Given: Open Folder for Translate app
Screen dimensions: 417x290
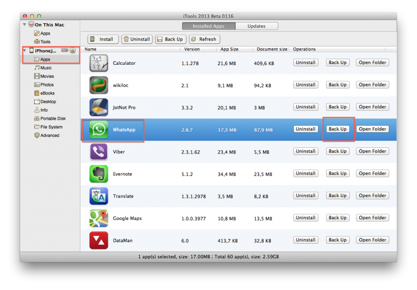Looking at the screenshot, I should pyautogui.click(x=372, y=196).
